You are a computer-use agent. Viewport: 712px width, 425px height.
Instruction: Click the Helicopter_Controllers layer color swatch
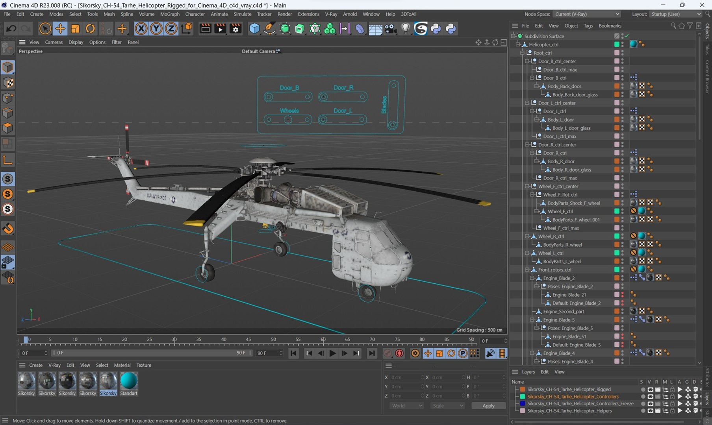pyautogui.click(x=523, y=397)
